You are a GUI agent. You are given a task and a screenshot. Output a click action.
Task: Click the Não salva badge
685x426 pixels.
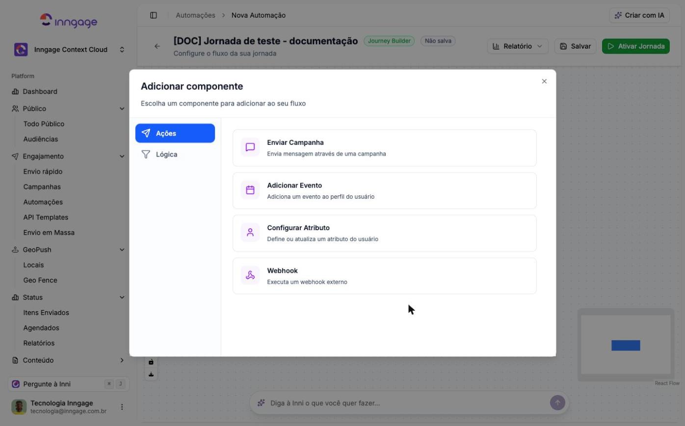click(438, 41)
